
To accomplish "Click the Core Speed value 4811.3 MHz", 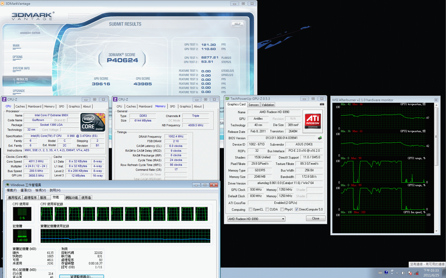I will pos(36,161).
